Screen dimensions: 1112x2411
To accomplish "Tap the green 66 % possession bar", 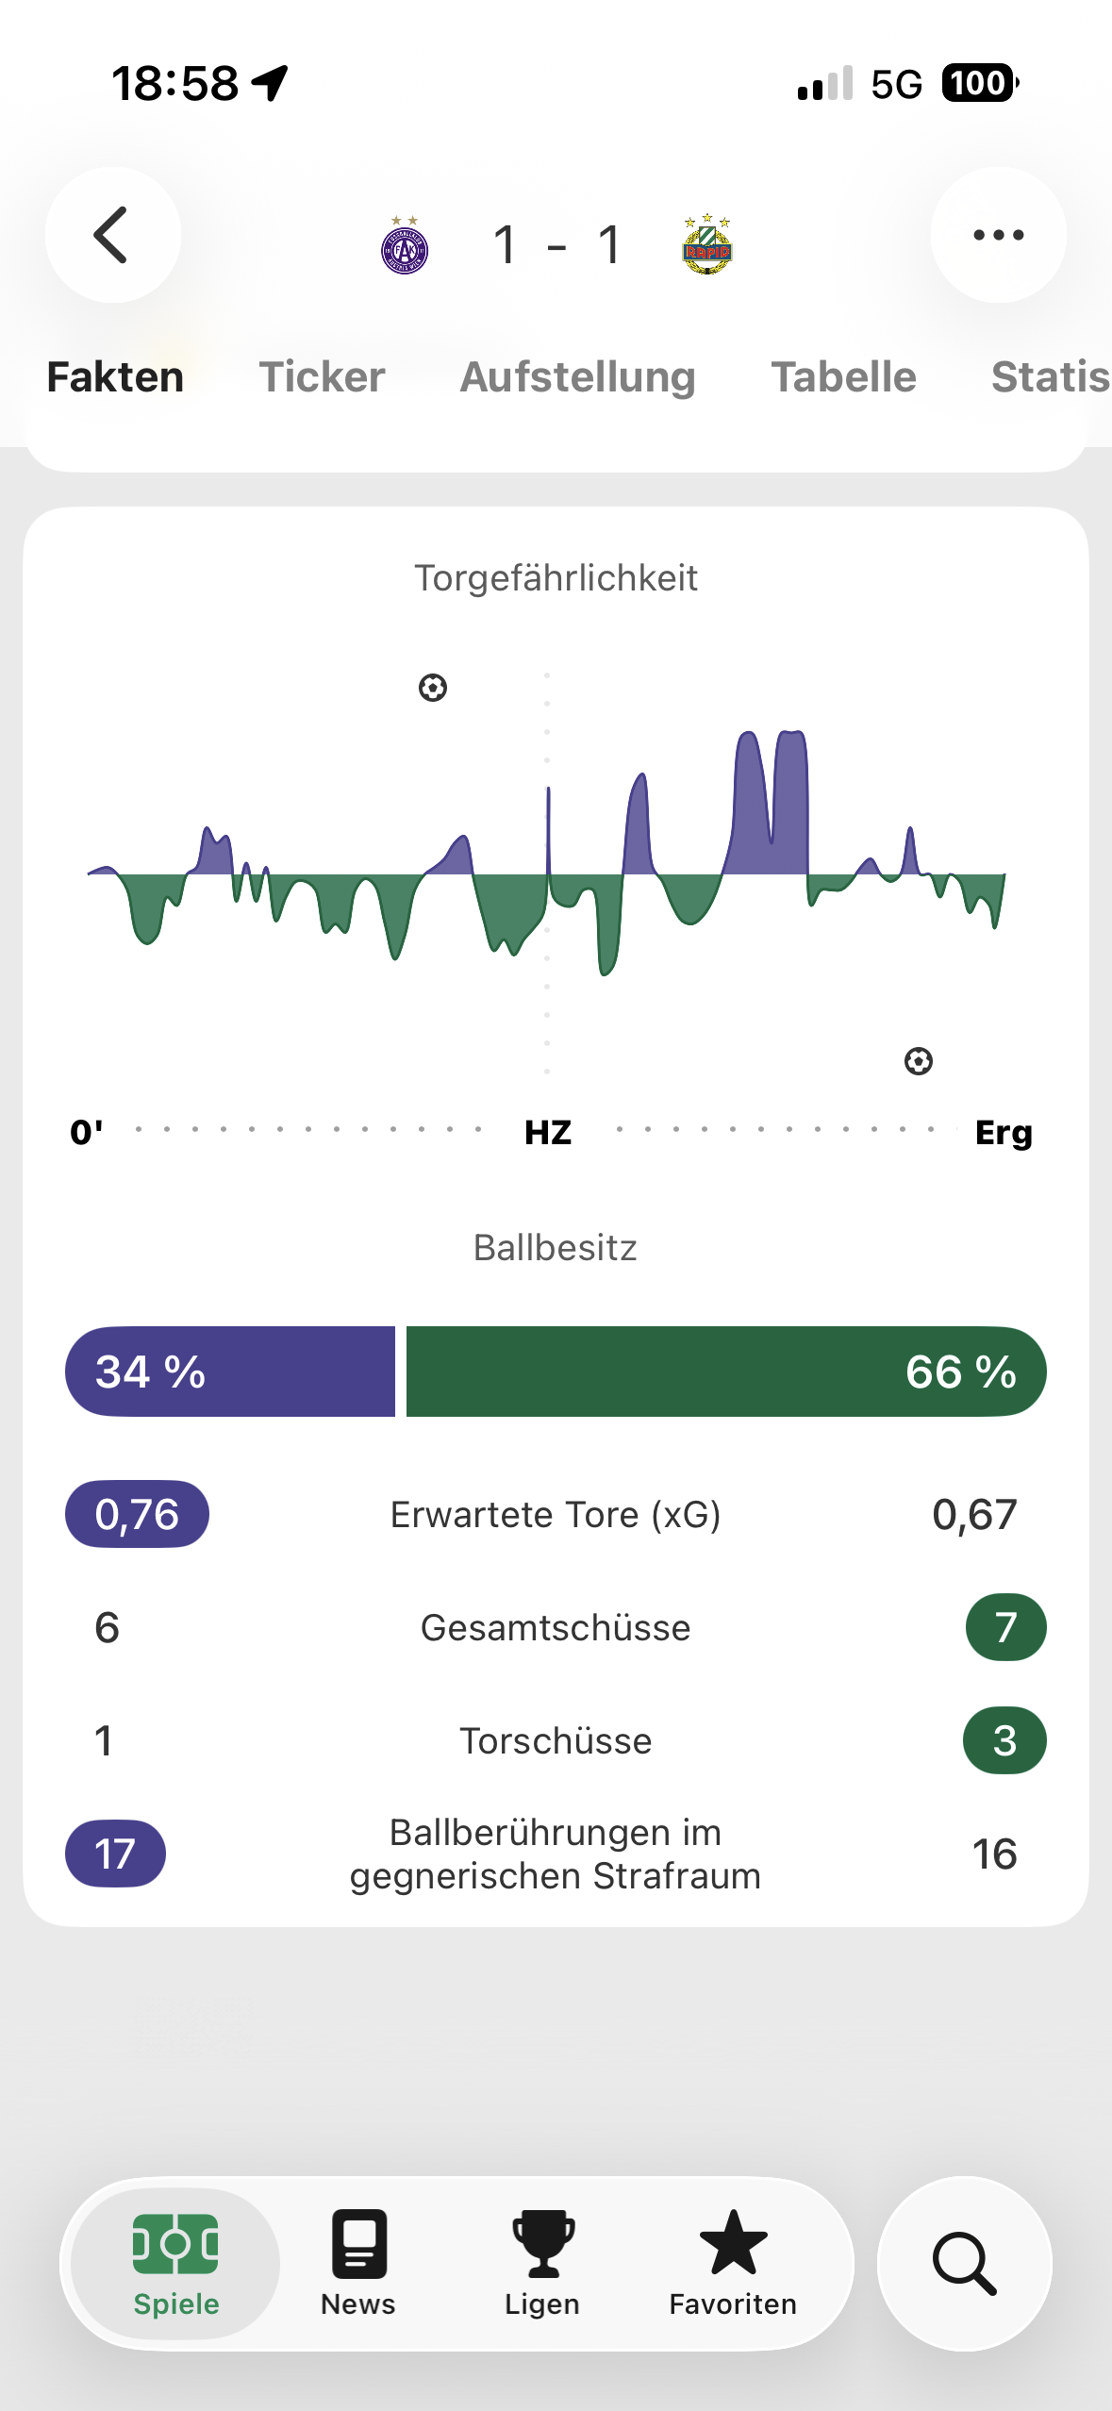I will click(725, 1372).
